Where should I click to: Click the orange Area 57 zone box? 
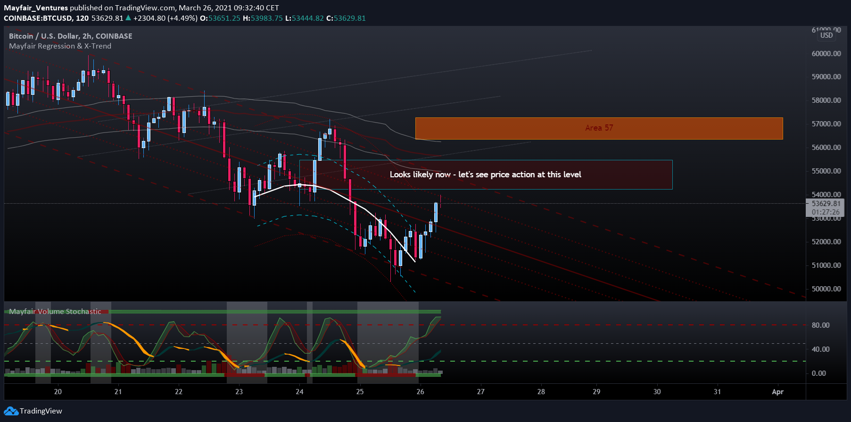coord(599,128)
